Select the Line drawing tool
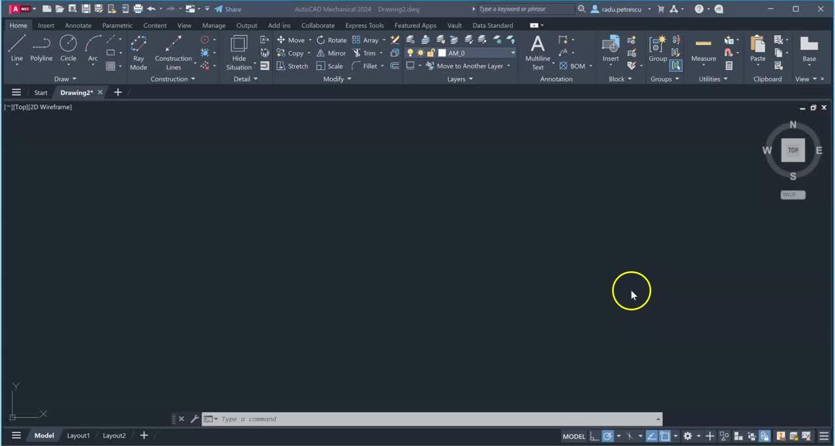Screen dimensions: 835x446 click(17, 48)
